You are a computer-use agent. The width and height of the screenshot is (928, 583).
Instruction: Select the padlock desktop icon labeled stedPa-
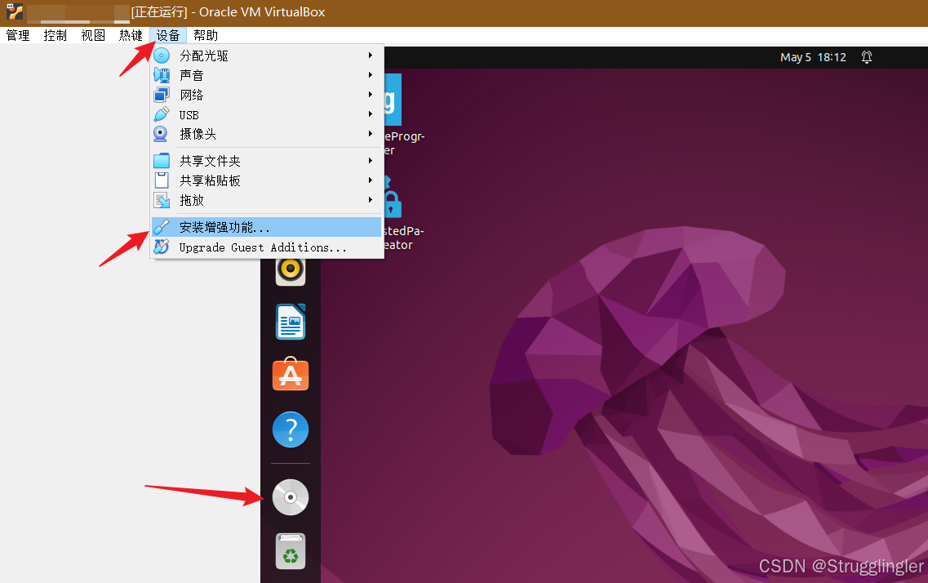point(393,197)
